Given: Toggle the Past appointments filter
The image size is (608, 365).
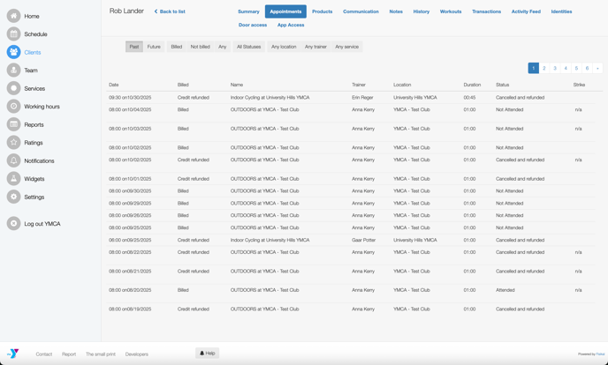Looking at the screenshot, I should pyautogui.click(x=133, y=47).
